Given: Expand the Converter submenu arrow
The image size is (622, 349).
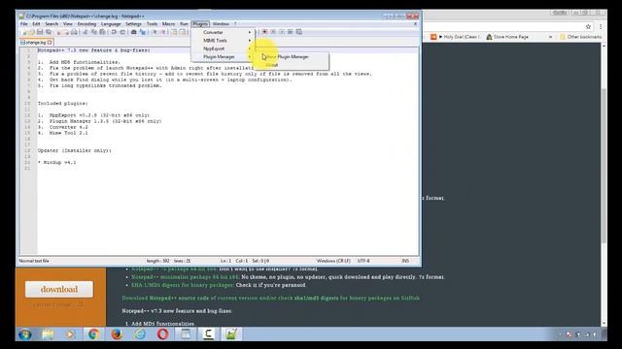Looking at the screenshot, I should coord(250,32).
